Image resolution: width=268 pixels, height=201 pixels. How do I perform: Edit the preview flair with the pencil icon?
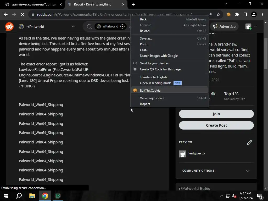tap(249, 142)
